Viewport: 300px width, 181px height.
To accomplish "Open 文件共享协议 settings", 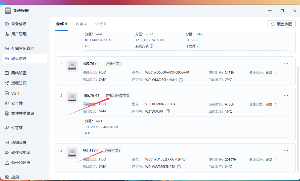I will tap(21, 113).
